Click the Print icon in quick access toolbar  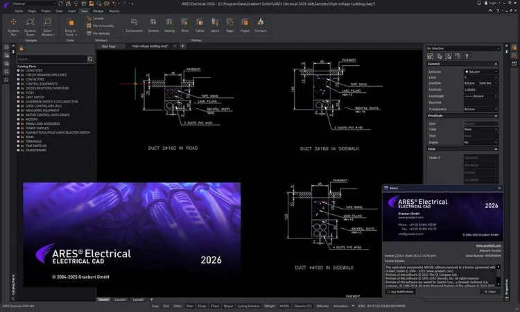[107, 3]
